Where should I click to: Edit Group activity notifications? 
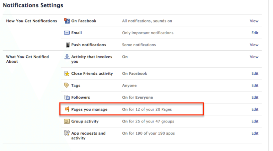click(x=255, y=121)
